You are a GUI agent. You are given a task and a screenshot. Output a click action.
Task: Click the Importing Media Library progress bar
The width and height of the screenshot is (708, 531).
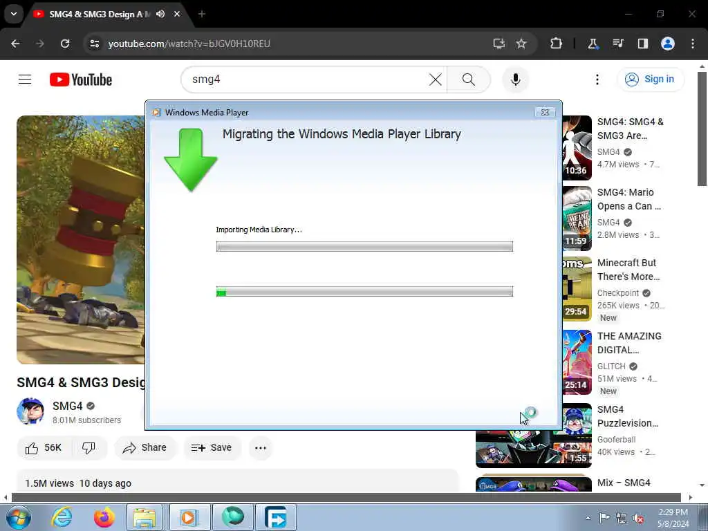click(364, 247)
